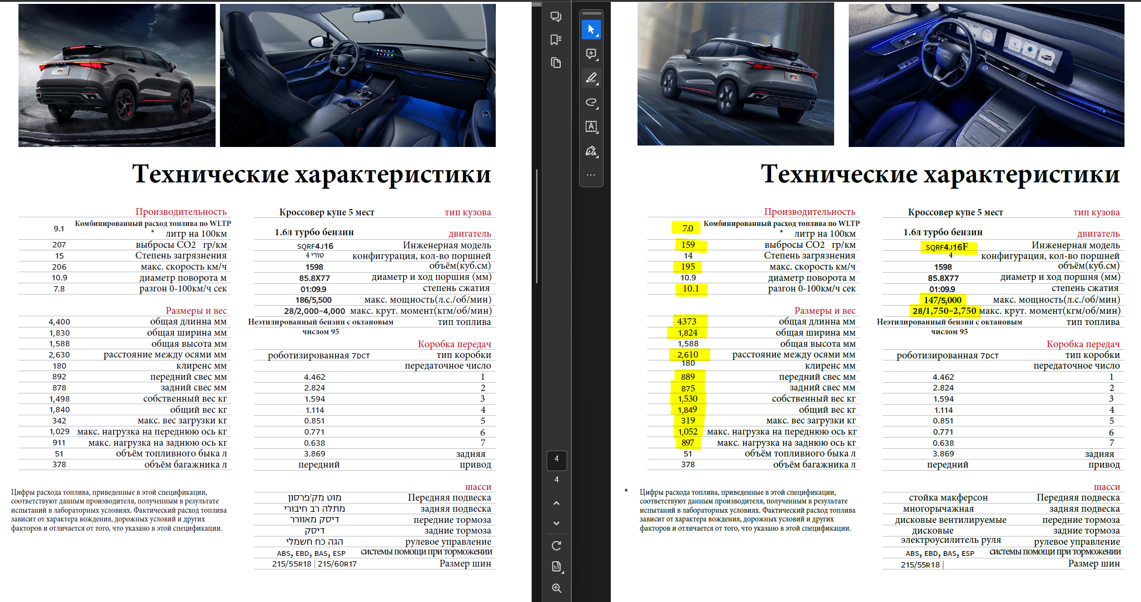
Task: Go to previous page with up chevron
Action: click(x=556, y=503)
